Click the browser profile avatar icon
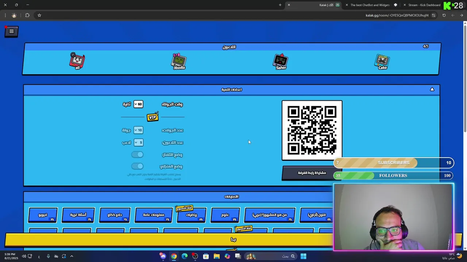The height and width of the screenshot is (262, 467). [14, 15]
